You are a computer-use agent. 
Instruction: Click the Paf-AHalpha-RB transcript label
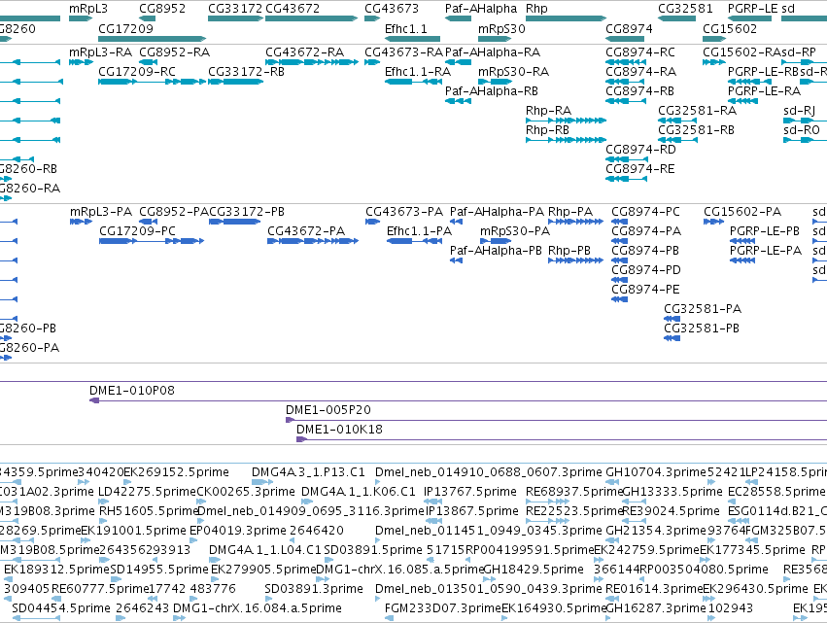(x=492, y=91)
